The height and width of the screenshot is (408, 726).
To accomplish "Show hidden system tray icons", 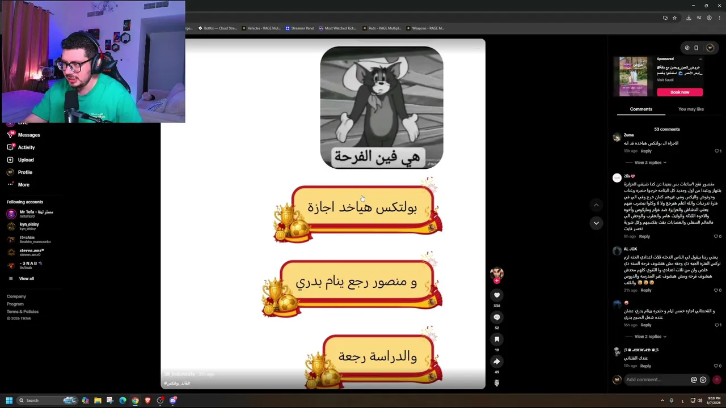I will pos(662,401).
